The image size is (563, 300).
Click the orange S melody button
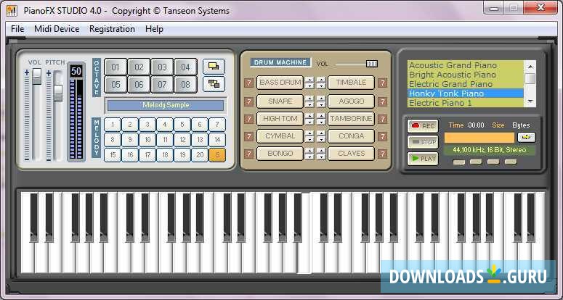click(x=217, y=155)
